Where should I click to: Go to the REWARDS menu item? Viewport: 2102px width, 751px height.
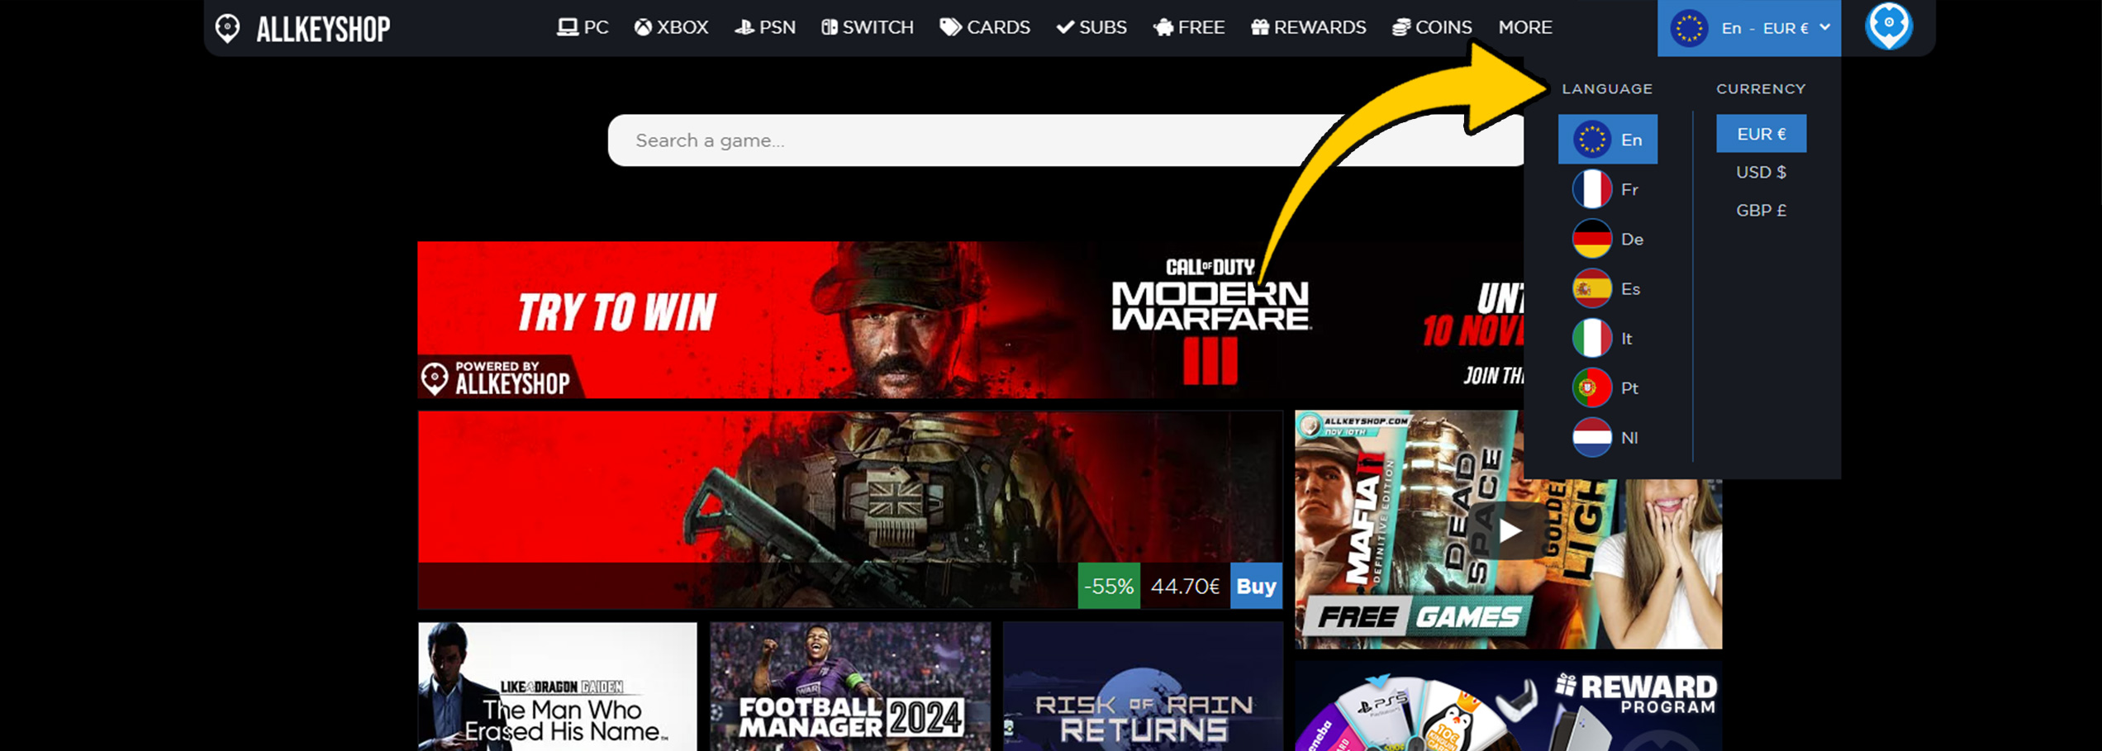point(1308,27)
